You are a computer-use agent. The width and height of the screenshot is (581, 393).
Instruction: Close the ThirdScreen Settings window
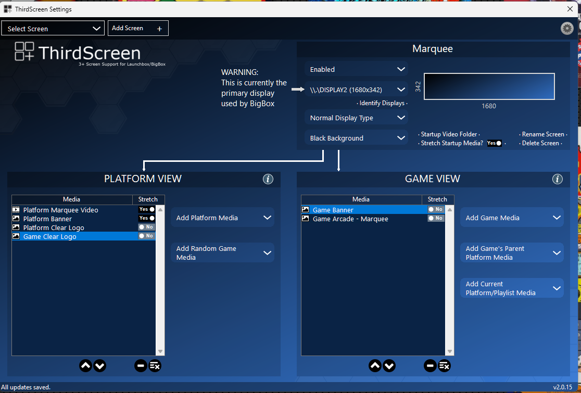tap(570, 9)
